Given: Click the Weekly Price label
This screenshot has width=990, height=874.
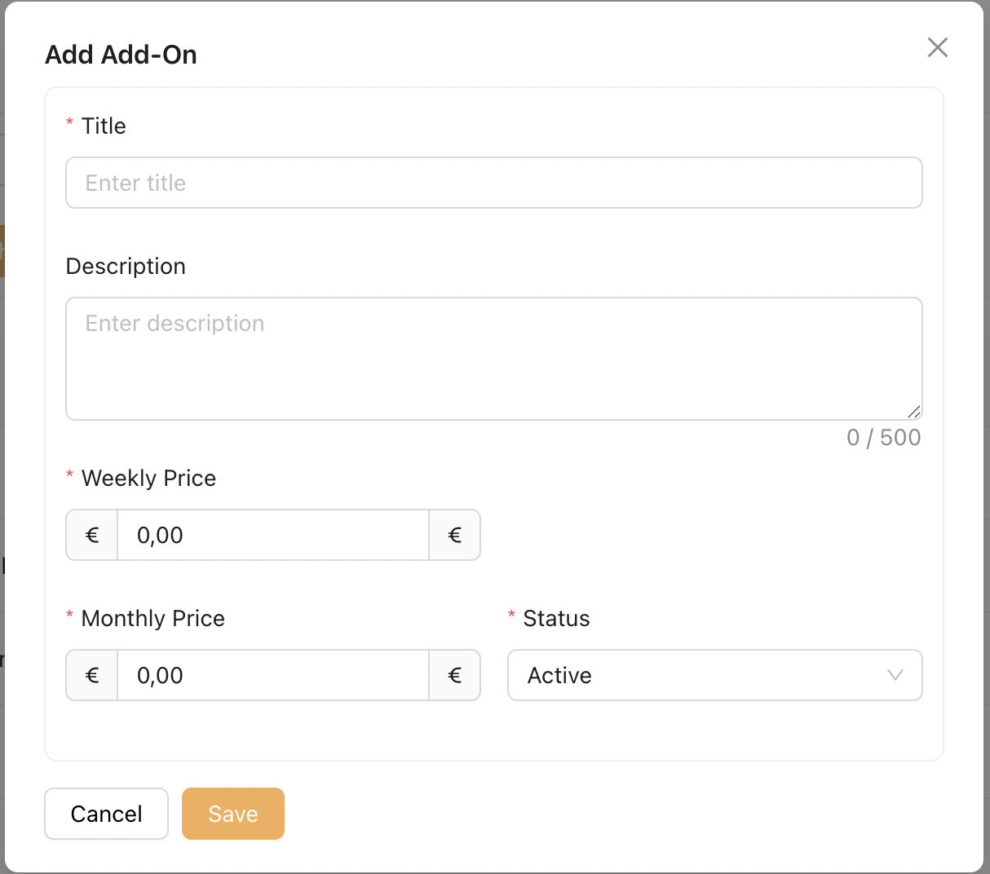Looking at the screenshot, I should (x=148, y=479).
